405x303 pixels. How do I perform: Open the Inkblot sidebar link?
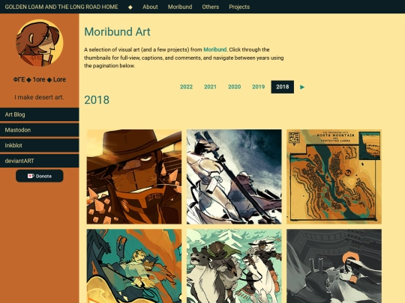point(40,146)
